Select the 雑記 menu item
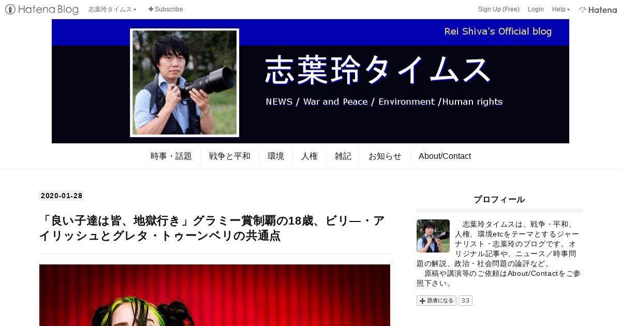The height and width of the screenshot is (326, 621). [x=343, y=156]
